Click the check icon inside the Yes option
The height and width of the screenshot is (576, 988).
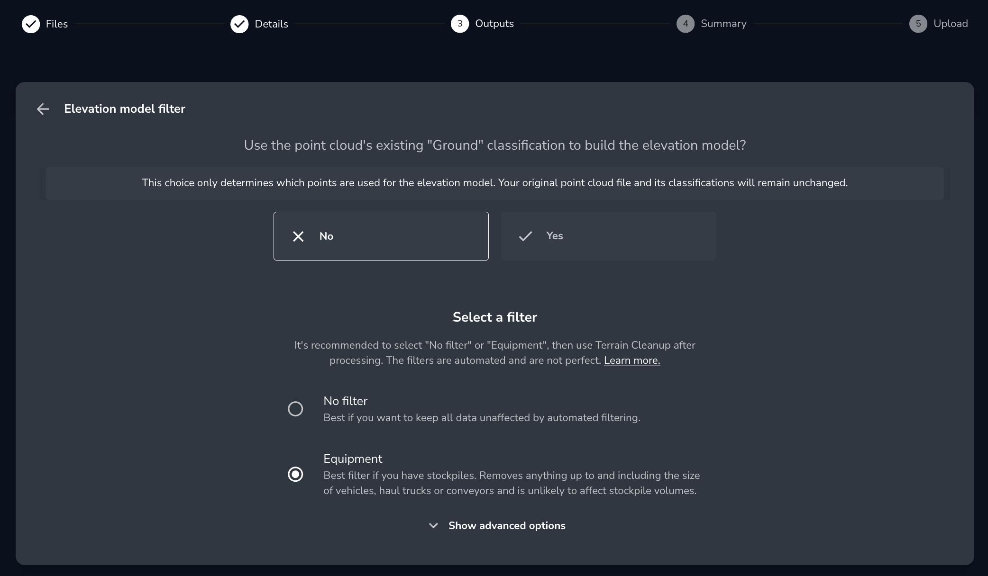click(x=525, y=236)
